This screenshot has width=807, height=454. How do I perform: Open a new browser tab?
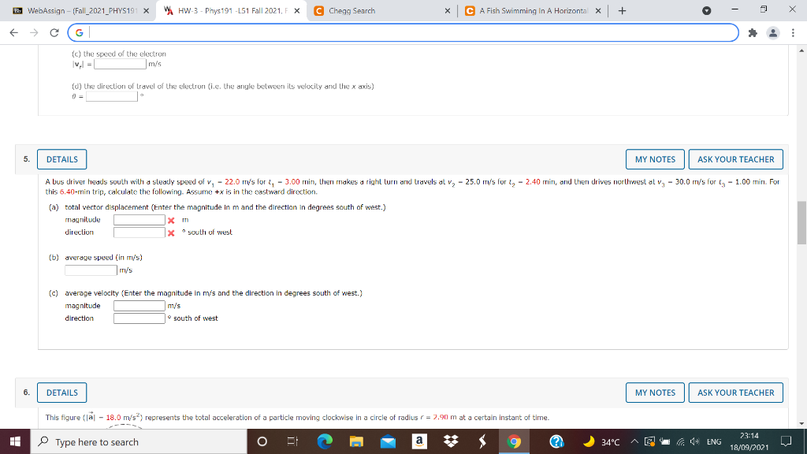coord(623,12)
